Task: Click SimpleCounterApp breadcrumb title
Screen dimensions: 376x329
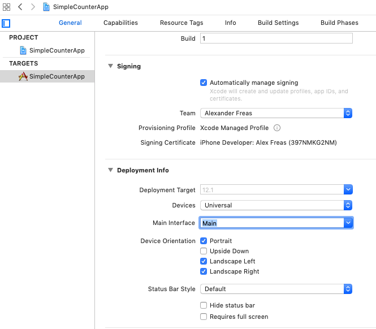Action: [81, 7]
